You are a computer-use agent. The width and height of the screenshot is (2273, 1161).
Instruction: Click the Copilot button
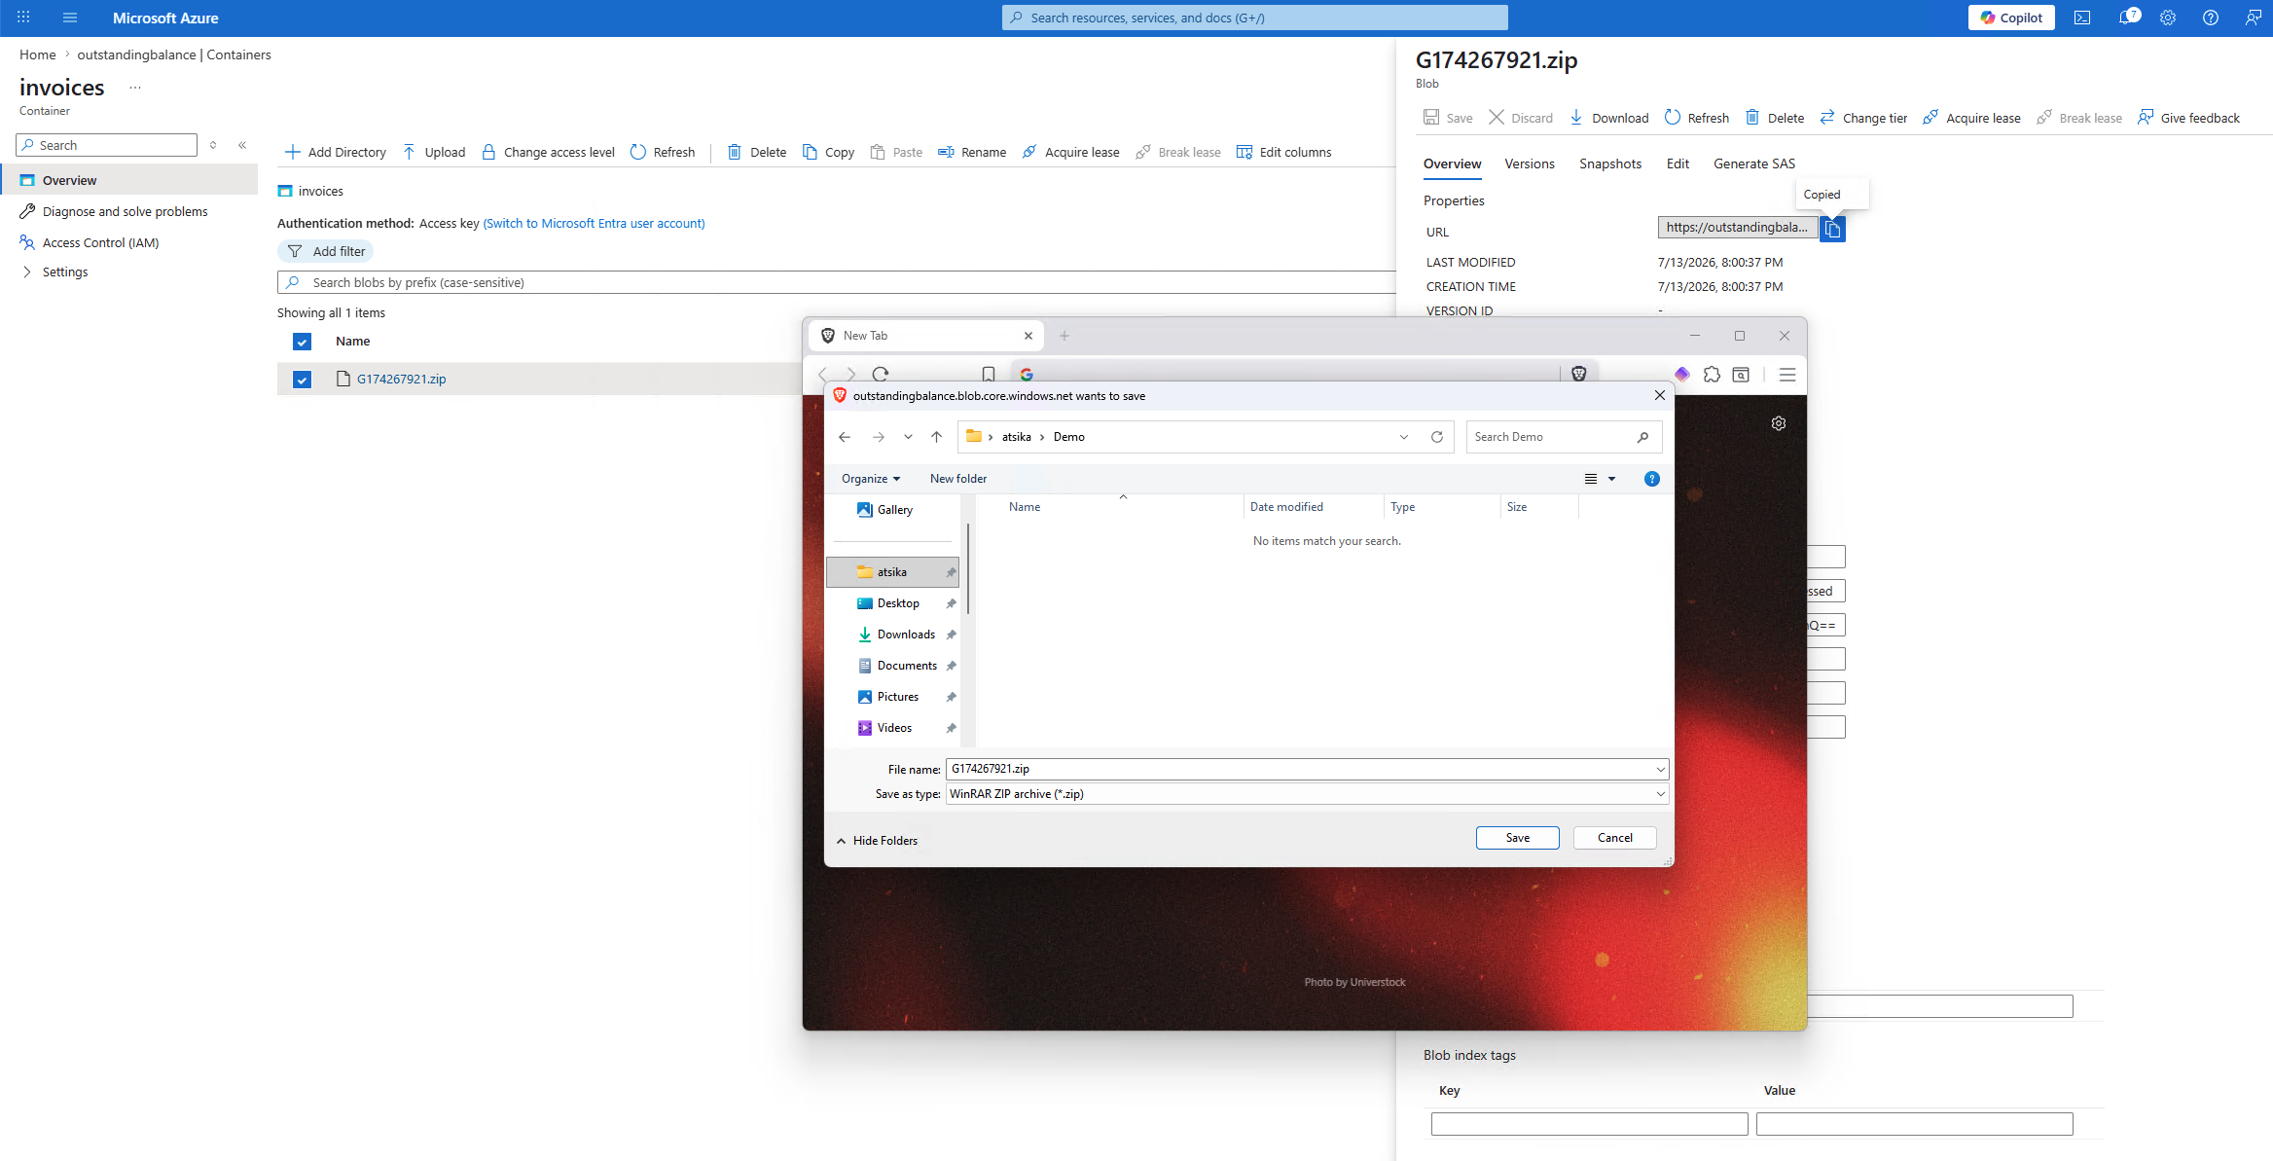point(2011,18)
